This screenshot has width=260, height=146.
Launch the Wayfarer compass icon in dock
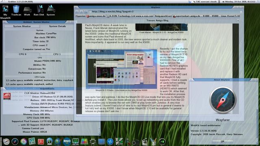pos(15,142)
